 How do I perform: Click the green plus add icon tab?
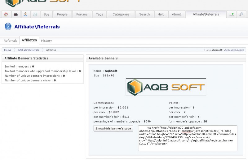[232, 14]
